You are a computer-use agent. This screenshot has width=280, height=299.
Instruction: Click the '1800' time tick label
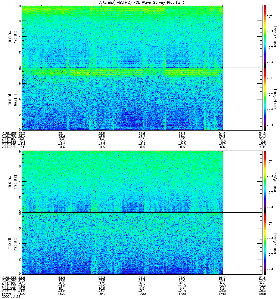(262, 294)
